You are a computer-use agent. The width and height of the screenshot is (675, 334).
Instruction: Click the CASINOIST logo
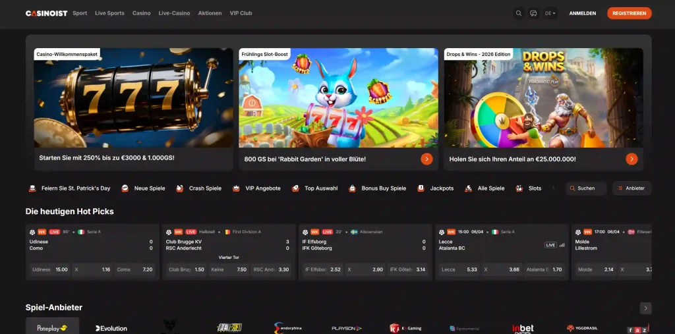click(x=47, y=13)
